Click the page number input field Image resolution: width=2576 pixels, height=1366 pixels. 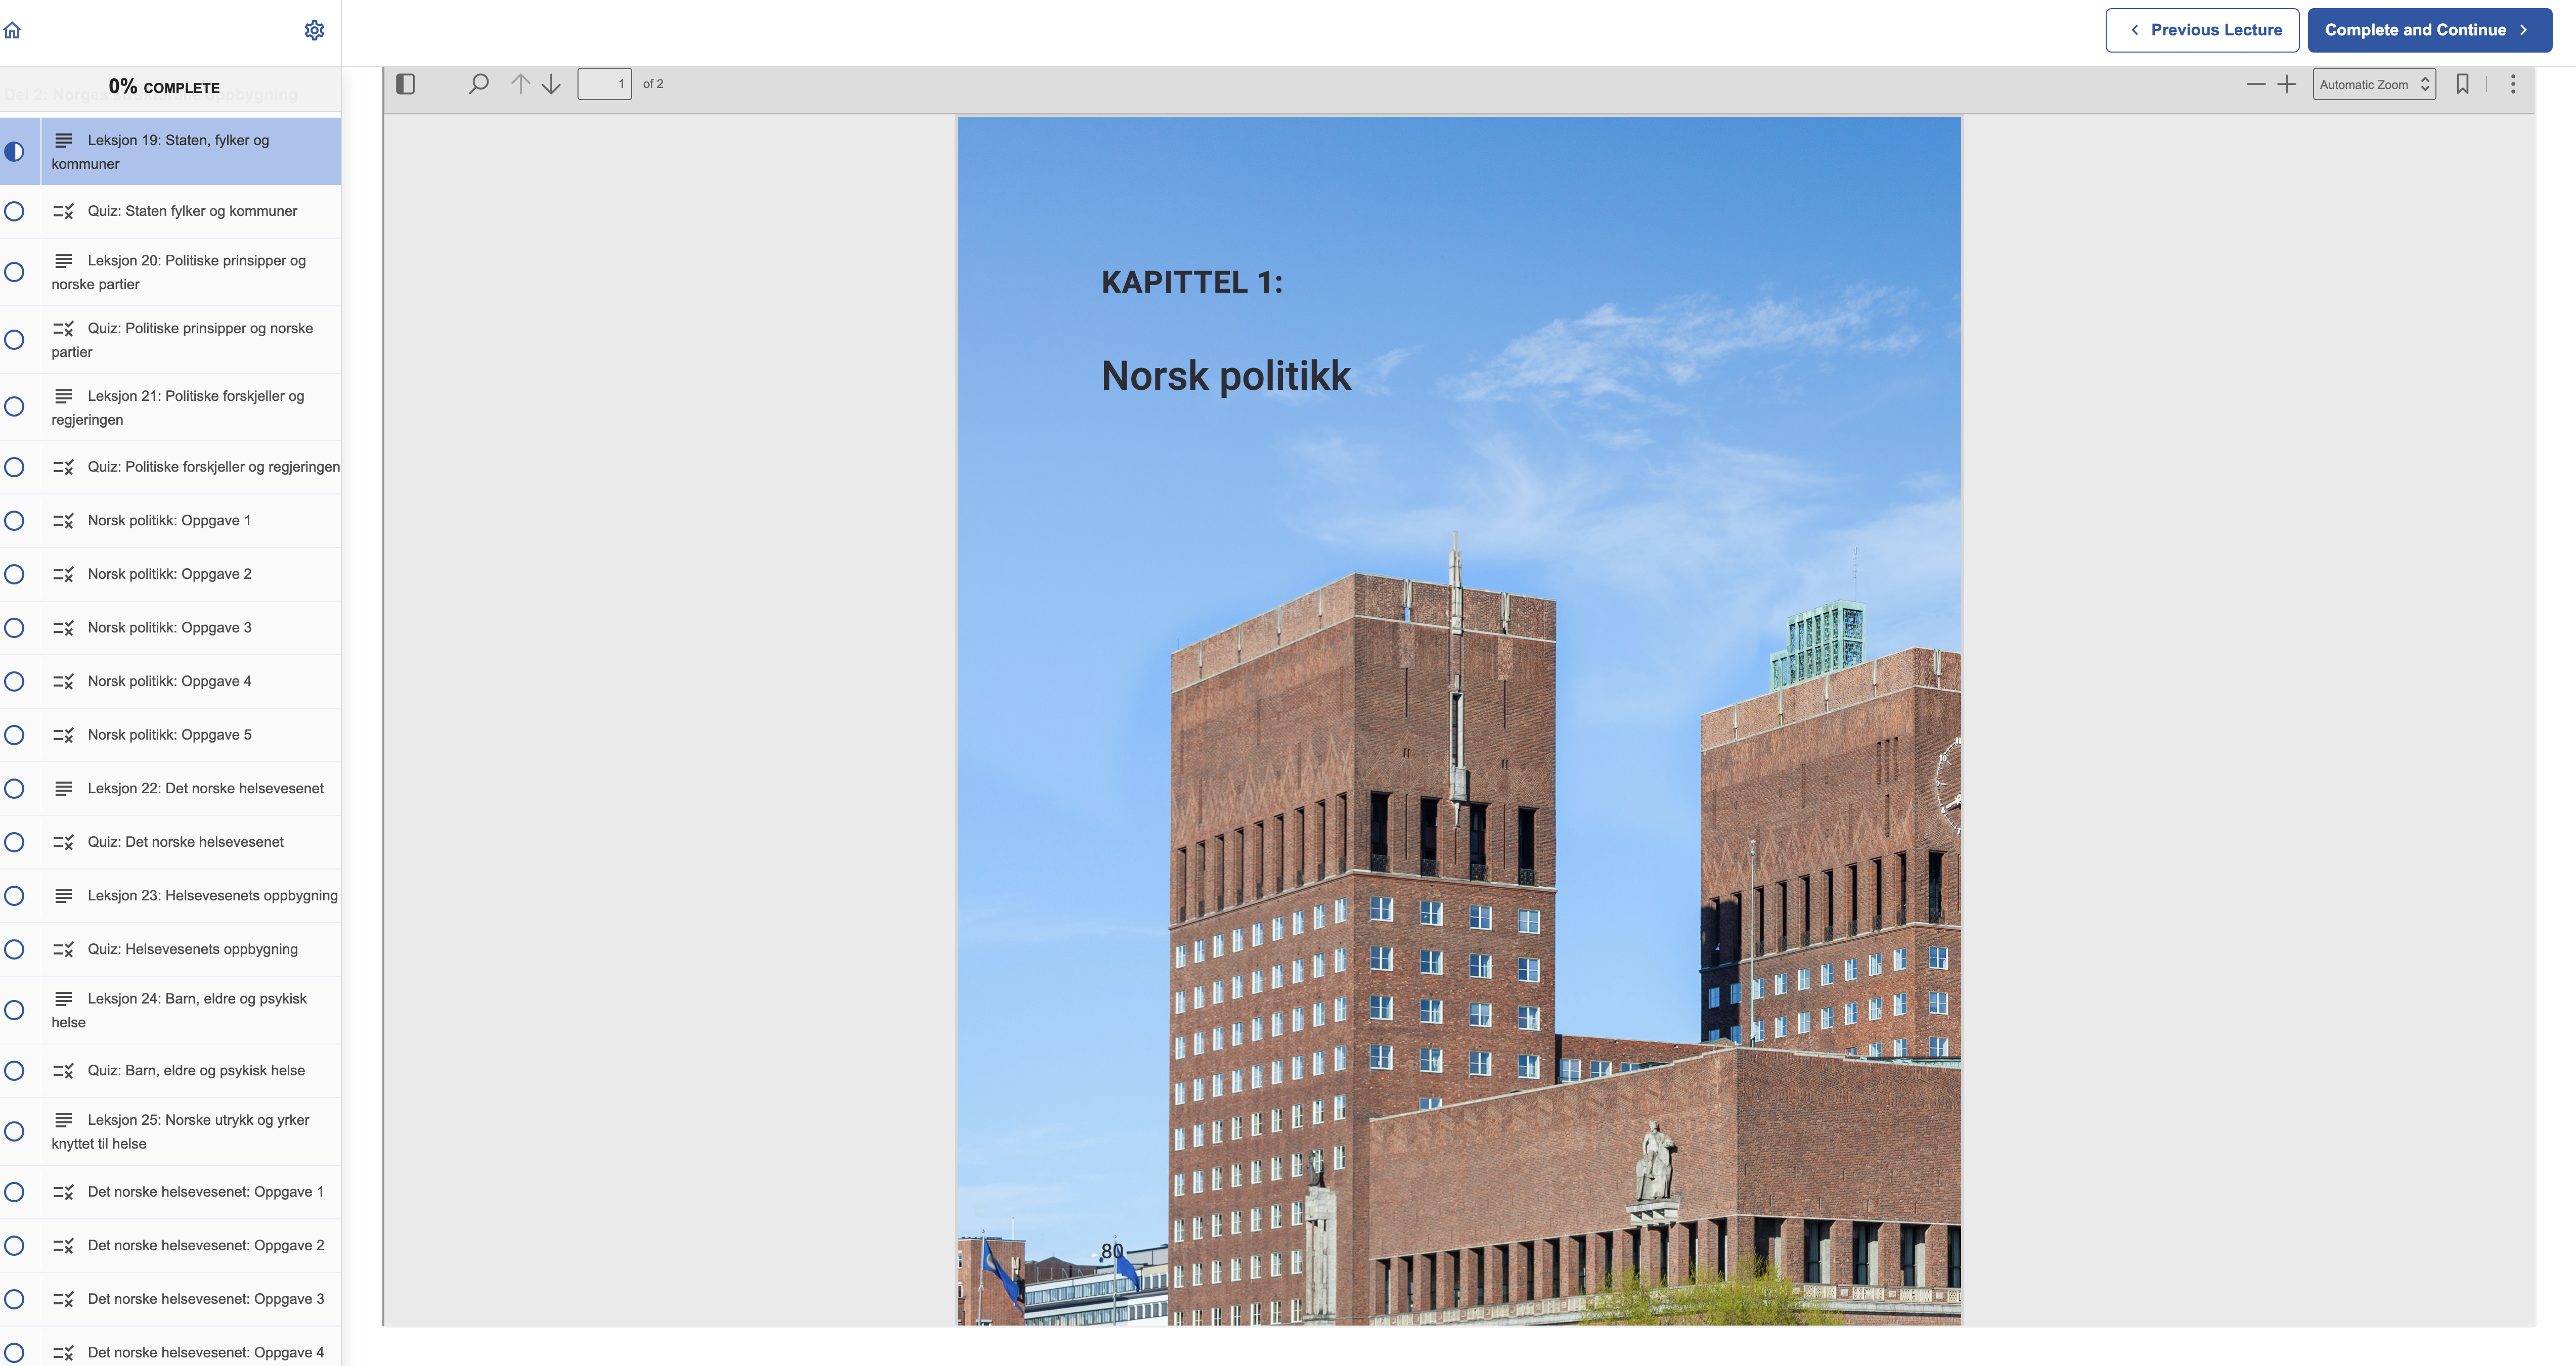pos(605,84)
